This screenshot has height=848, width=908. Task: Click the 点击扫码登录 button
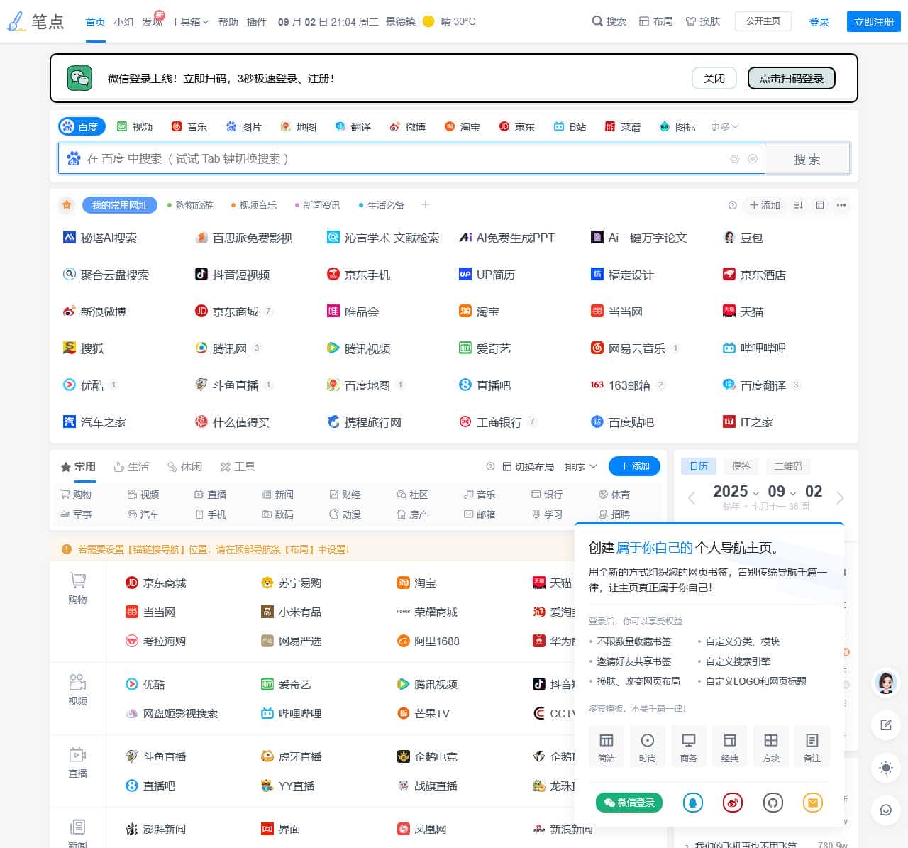[791, 78]
